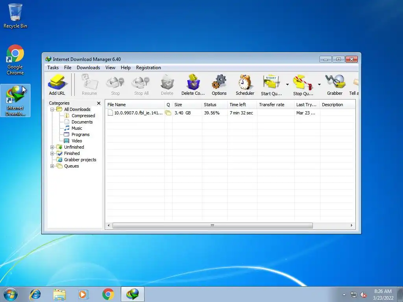Select the 10.0.9907.0.fbl_ie download file
This screenshot has height=302, width=403.
click(135, 113)
